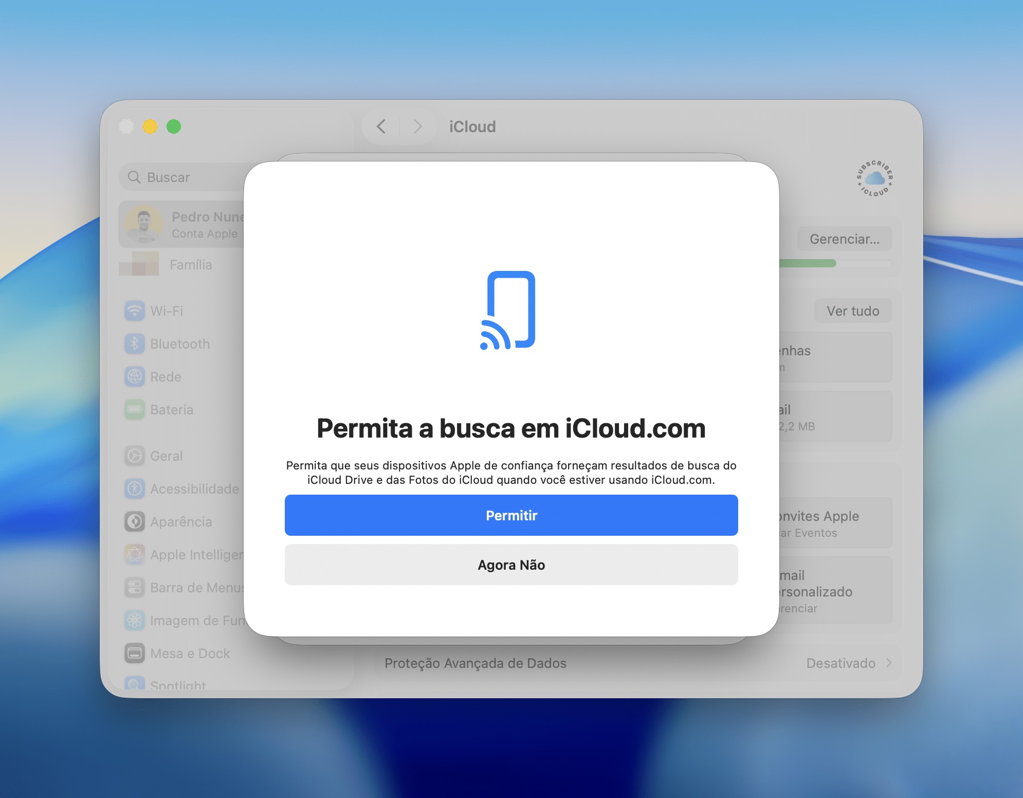Screen dimensions: 1023x798
Task: Dismiss dialog with Agora Não
Action: coord(511,565)
